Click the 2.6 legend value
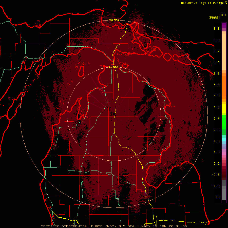228x228 pixels. (x=217, y=130)
